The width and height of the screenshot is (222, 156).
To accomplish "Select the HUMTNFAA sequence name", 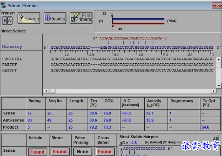I will 12,59.
